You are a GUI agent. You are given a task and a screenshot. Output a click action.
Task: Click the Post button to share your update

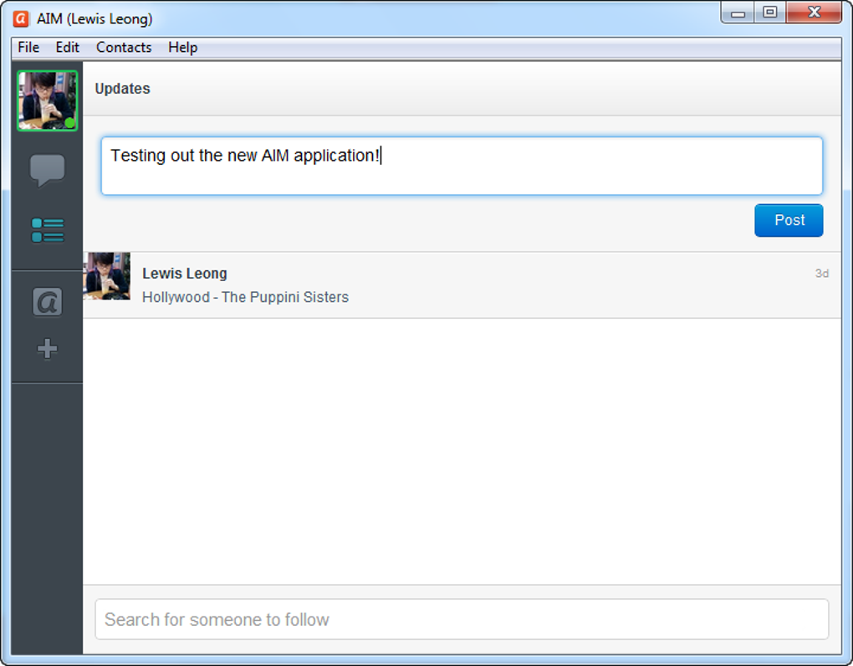tap(788, 220)
